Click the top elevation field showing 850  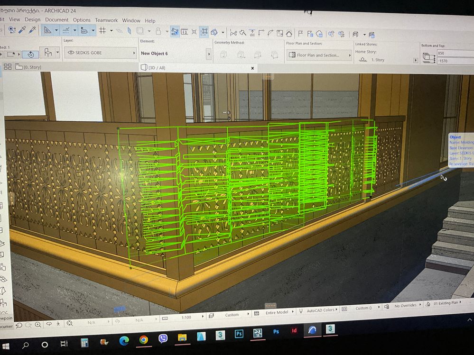455,53
